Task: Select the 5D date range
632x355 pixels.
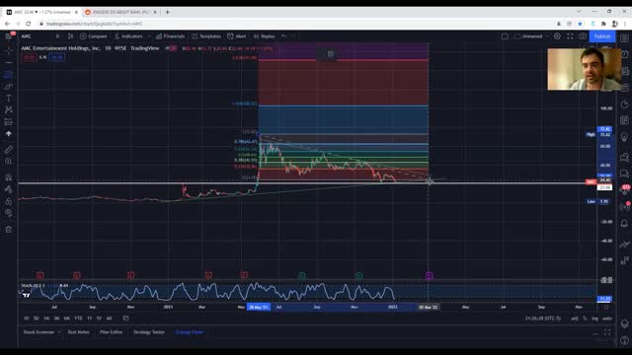Action: [37, 319]
